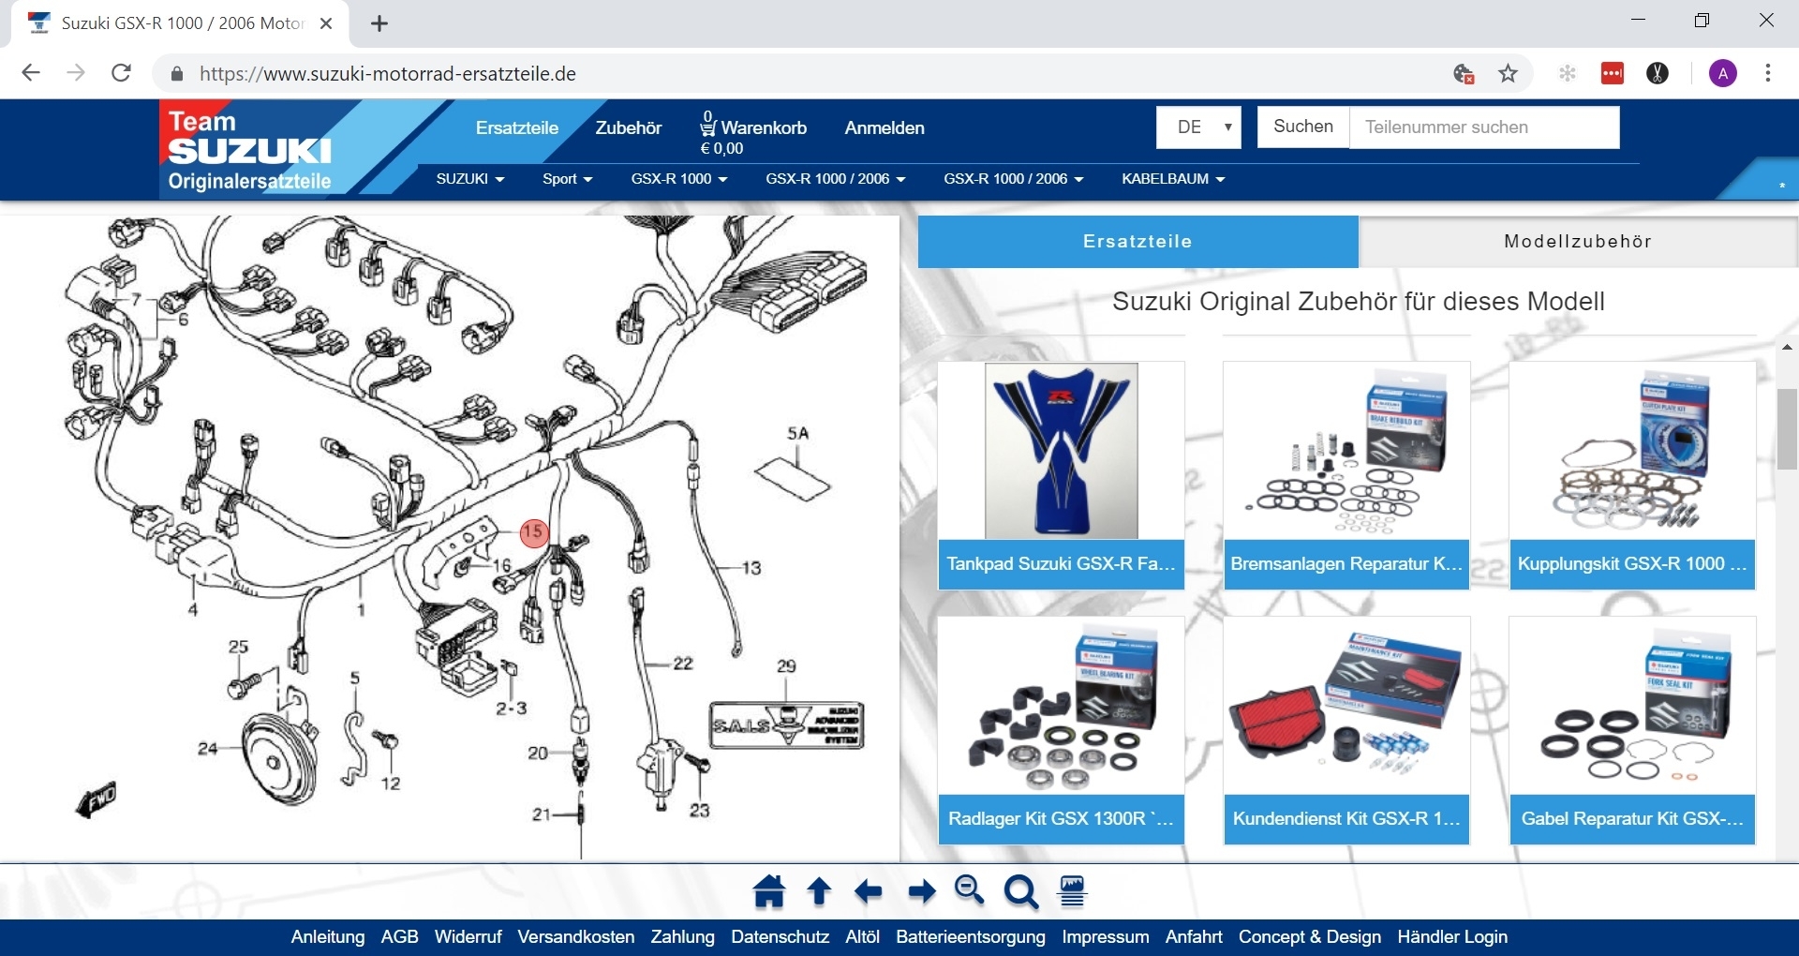
Task: Click the browser address bar URL
Action: [388, 74]
